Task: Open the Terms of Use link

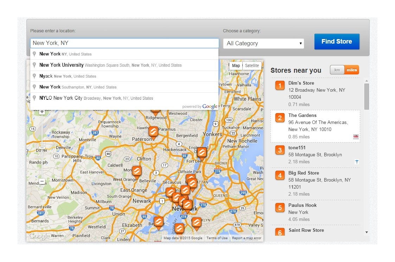Action: (217, 238)
